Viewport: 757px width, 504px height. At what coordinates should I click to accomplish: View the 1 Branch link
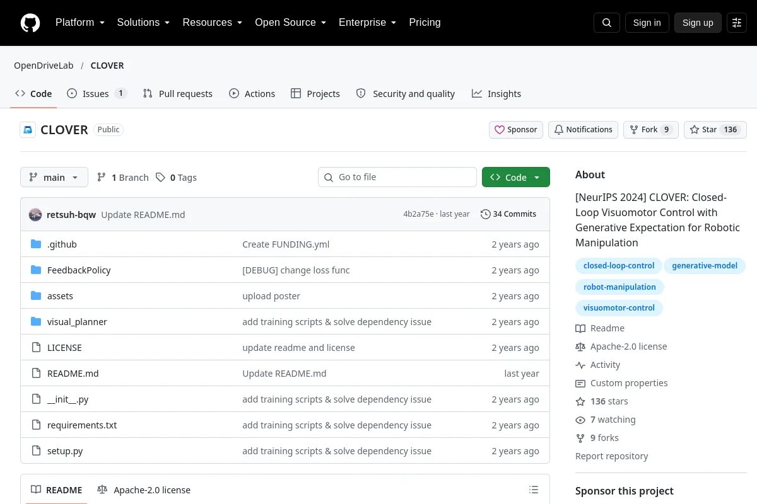tap(123, 178)
